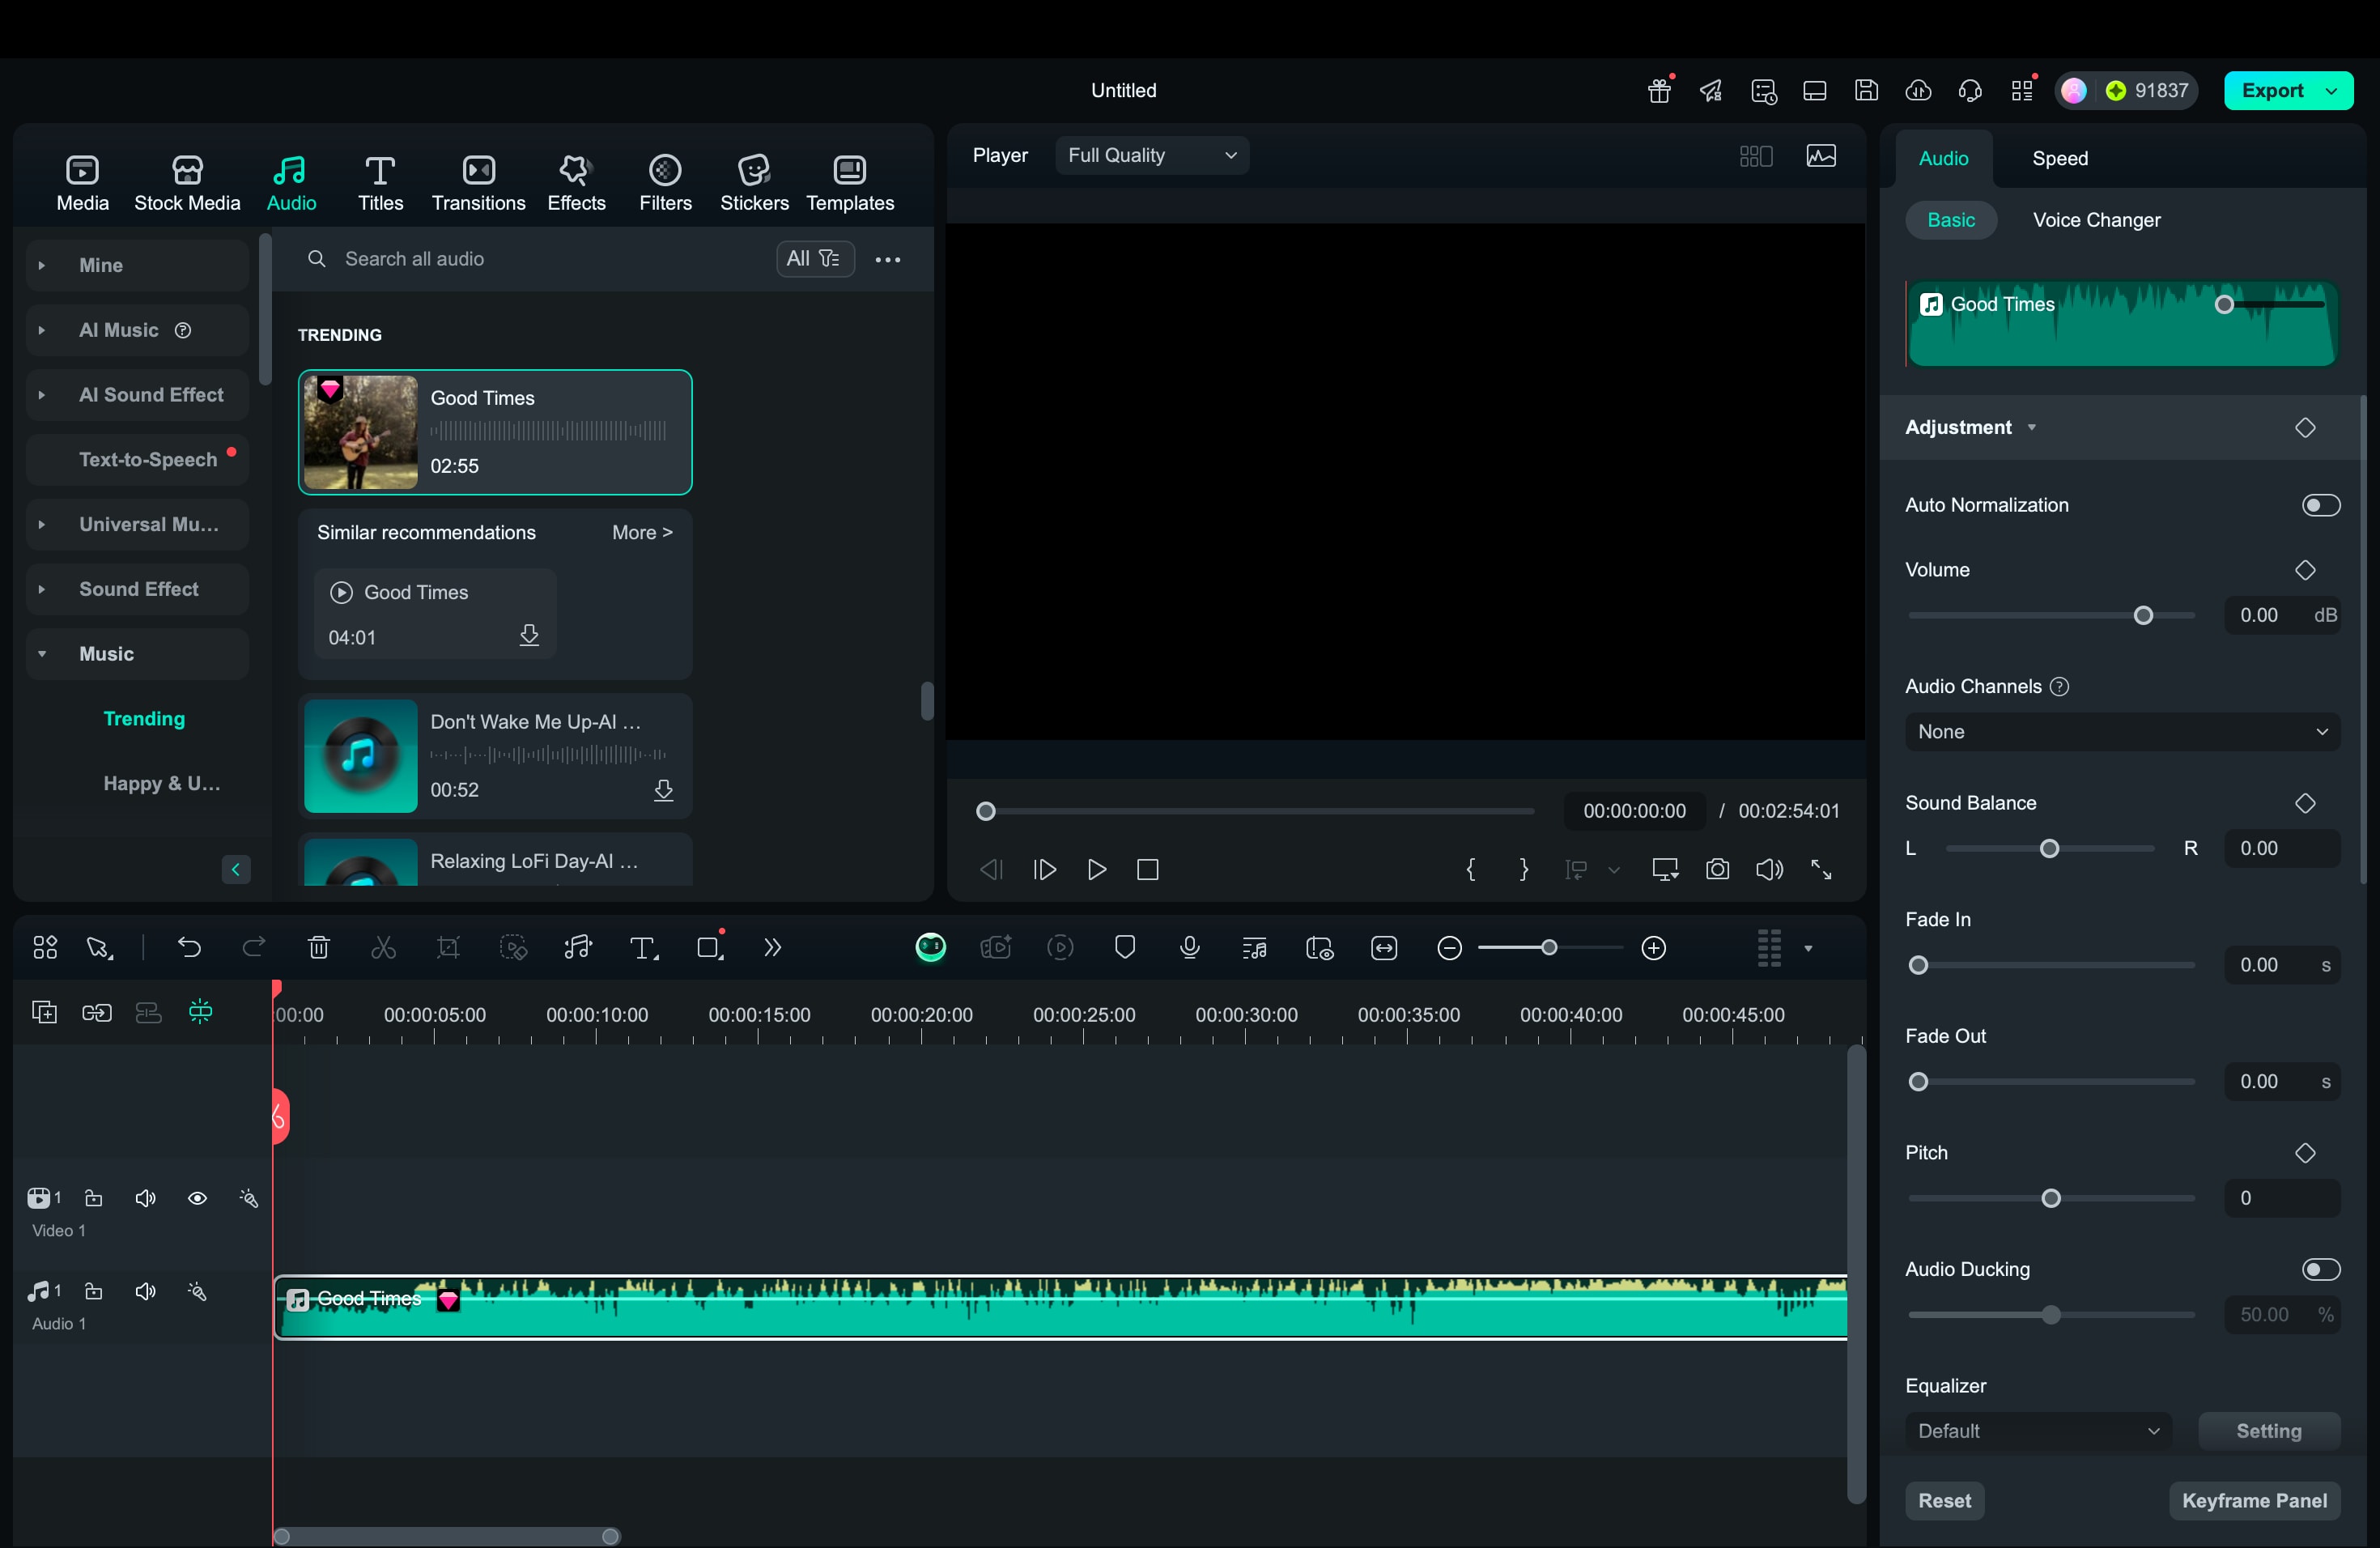Open the Voice Changer tab
The height and width of the screenshot is (1548, 2380).
2096,220
